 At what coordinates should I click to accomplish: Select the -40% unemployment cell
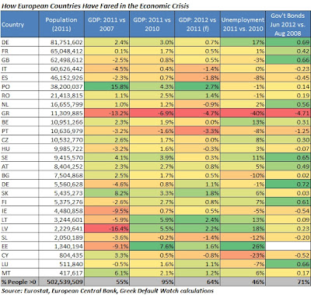pyautogui.click(x=243, y=113)
